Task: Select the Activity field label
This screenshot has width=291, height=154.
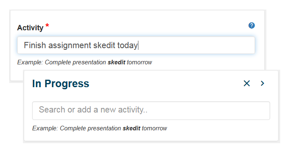Action: (30, 28)
